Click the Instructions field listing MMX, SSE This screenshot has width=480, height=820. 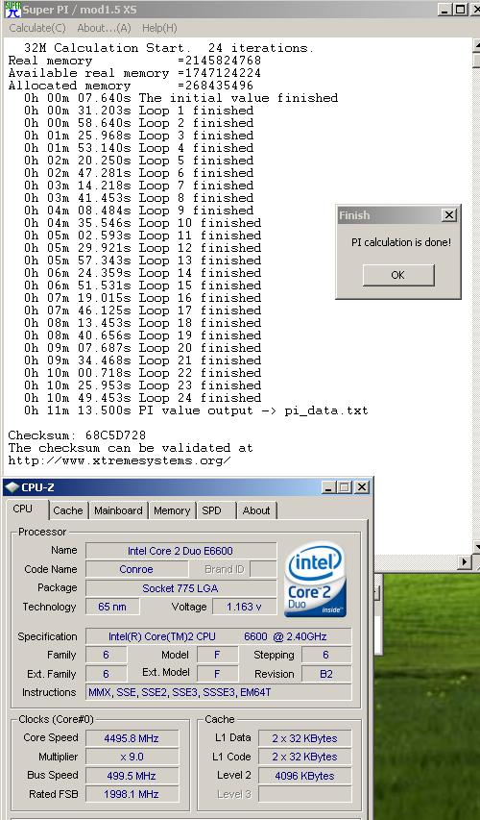click(218, 692)
